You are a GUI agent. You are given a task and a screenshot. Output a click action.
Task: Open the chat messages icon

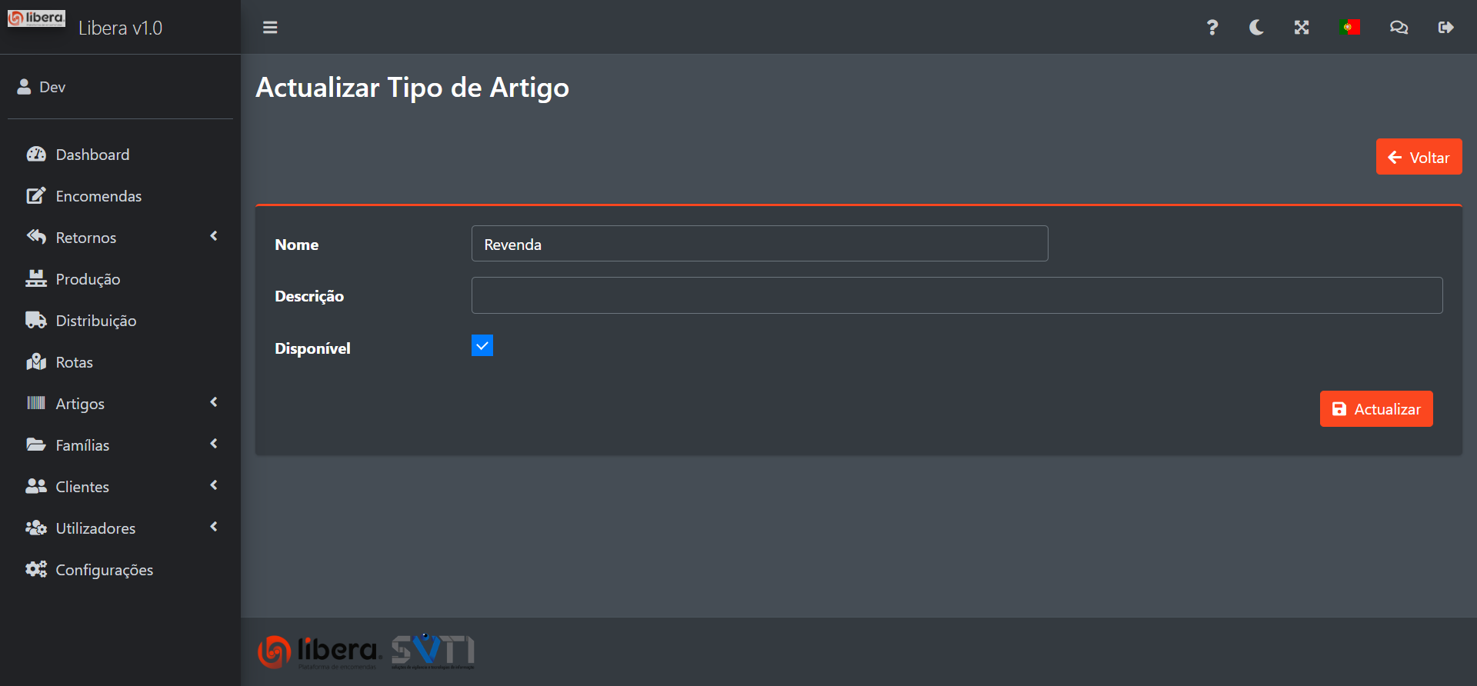click(1399, 28)
